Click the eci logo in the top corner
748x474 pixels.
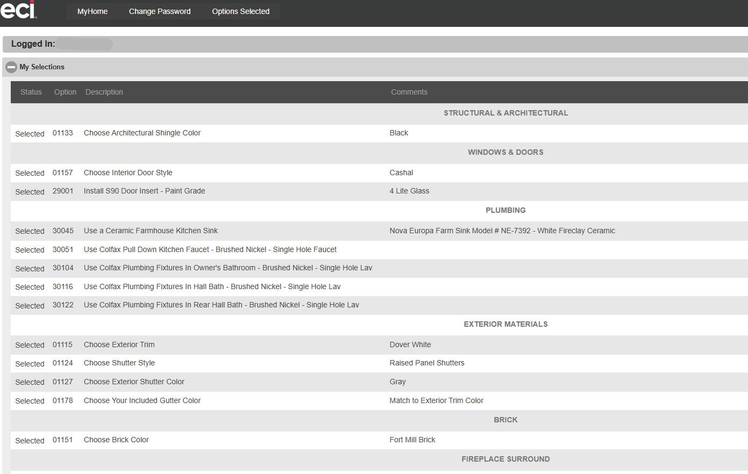coord(18,11)
